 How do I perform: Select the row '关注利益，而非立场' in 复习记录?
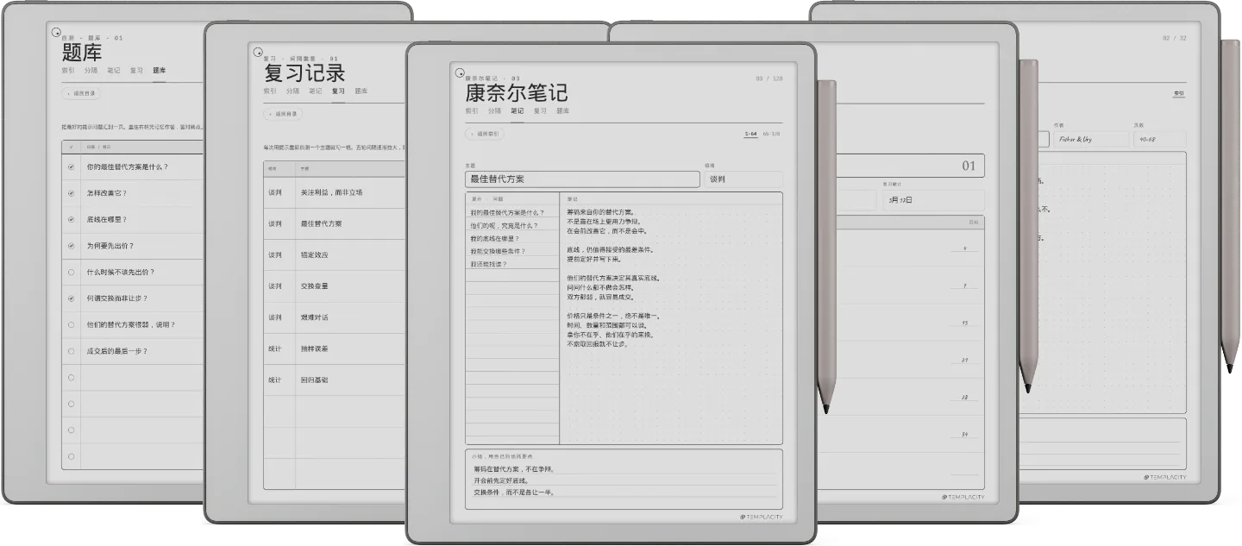pyautogui.click(x=334, y=192)
